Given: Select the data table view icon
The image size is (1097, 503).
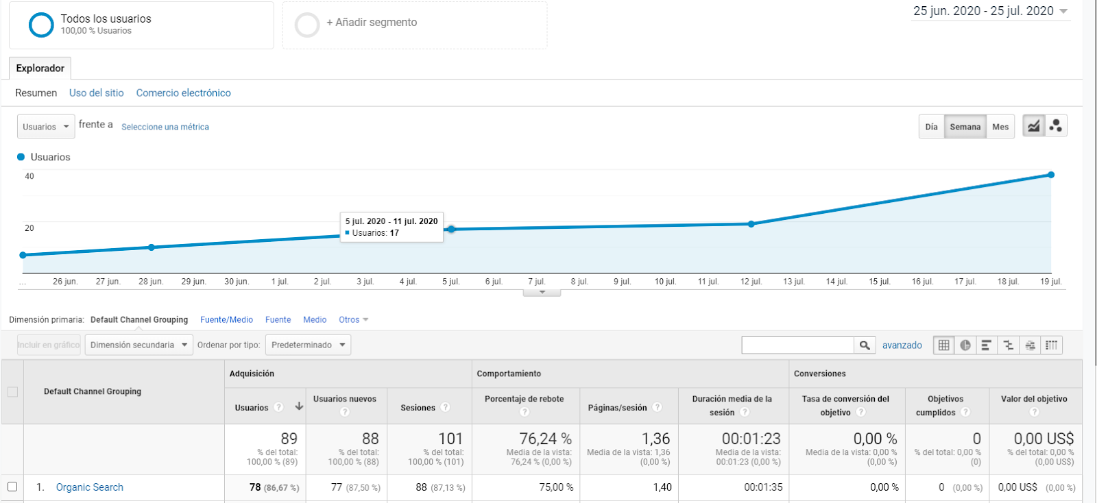Looking at the screenshot, I should 944,345.
